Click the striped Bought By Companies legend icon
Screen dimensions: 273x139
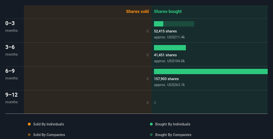151,135
